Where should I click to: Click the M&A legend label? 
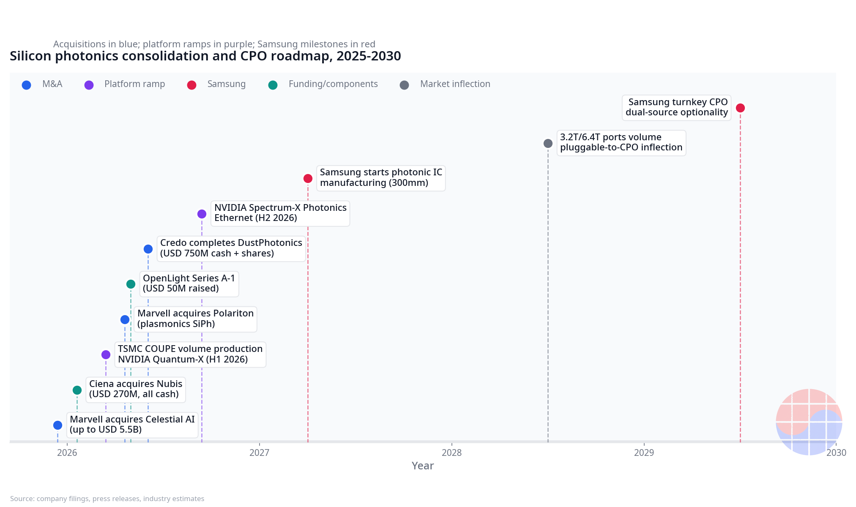52,84
